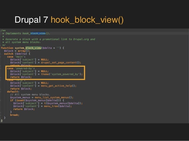Click the "break;" statement
The width and height of the screenshot is (189, 141).
tap(15, 115)
